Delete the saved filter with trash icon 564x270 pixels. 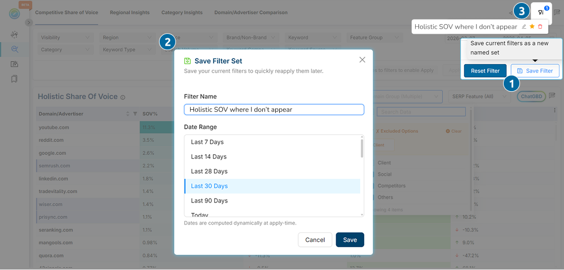pyautogui.click(x=540, y=26)
